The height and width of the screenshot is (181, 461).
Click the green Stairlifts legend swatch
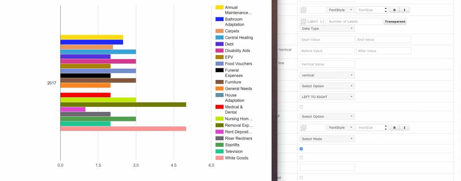[219, 145]
